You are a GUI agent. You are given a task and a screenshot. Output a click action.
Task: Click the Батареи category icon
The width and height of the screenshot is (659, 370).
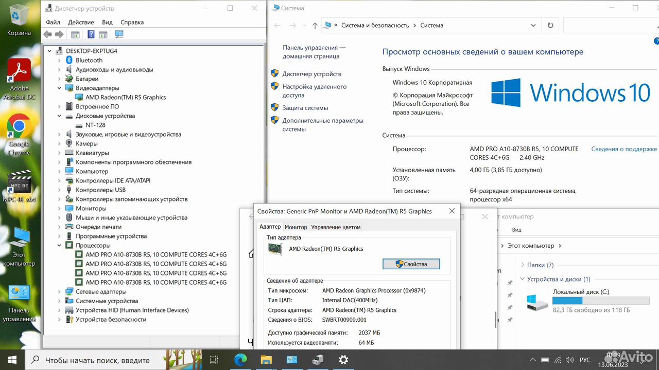click(x=69, y=79)
